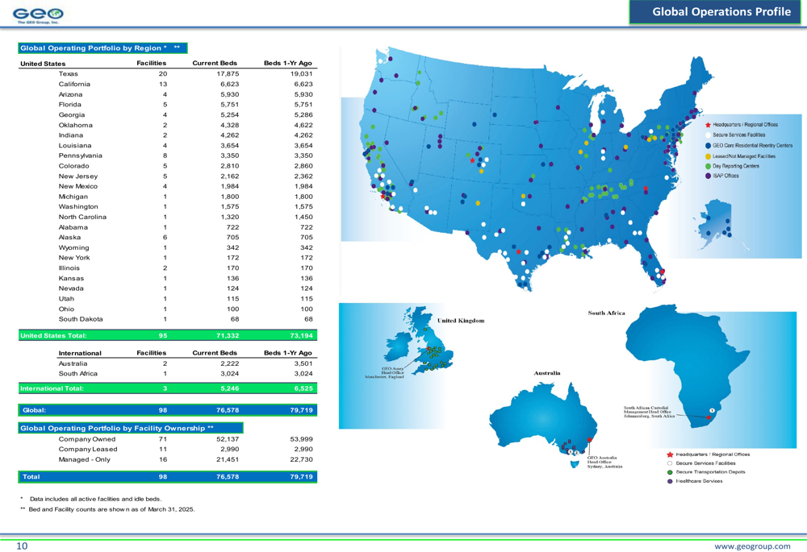
Task: Click the United States total current beds 71,332
Action: (x=228, y=335)
